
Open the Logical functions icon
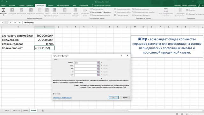31,10
